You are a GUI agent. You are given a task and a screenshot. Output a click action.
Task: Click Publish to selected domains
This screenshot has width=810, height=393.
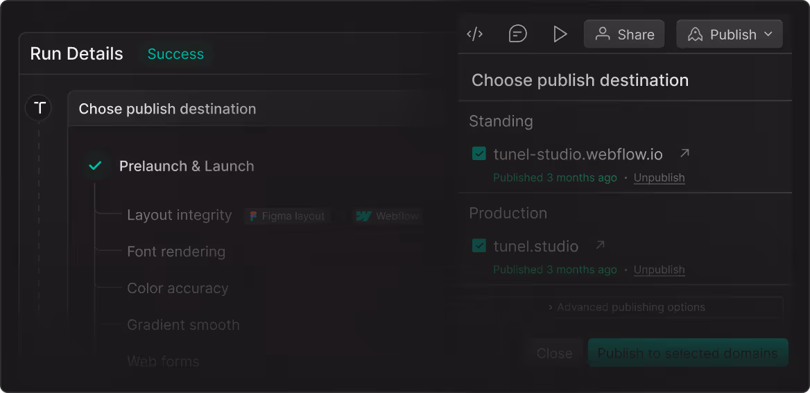pyautogui.click(x=687, y=353)
